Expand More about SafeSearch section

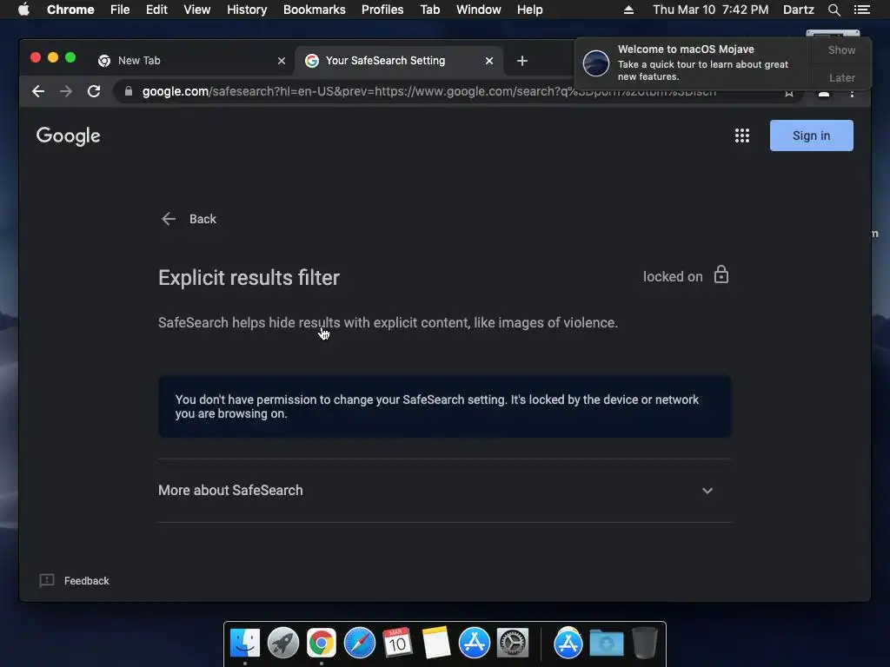(444, 491)
